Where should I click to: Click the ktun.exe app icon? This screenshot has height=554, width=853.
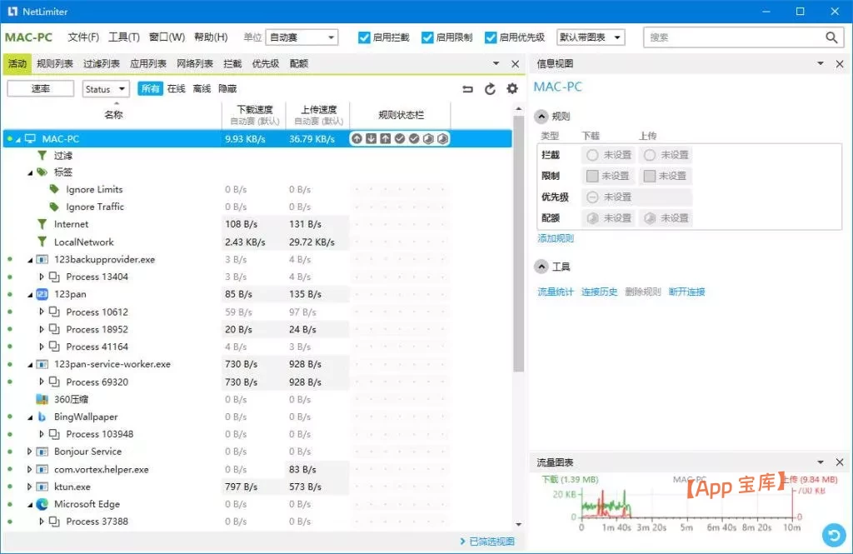(42, 487)
